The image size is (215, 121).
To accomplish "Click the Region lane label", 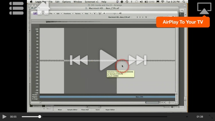I will coord(35,97).
